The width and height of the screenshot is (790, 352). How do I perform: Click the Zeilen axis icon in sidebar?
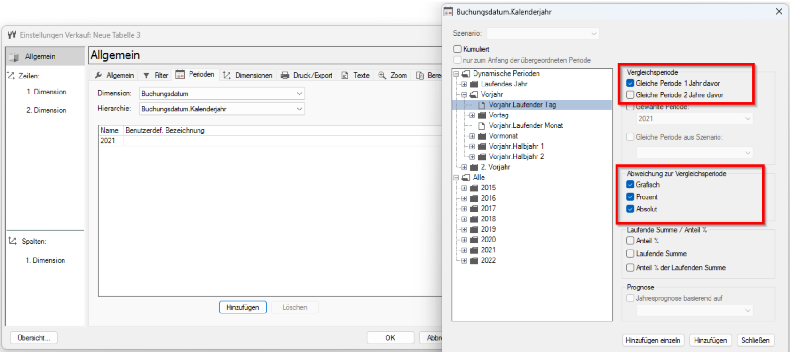pyautogui.click(x=11, y=75)
